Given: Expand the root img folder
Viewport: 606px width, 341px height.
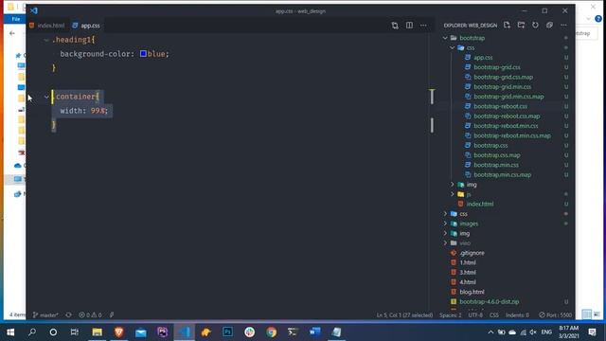Looking at the screenshot, I should point(445,233).
